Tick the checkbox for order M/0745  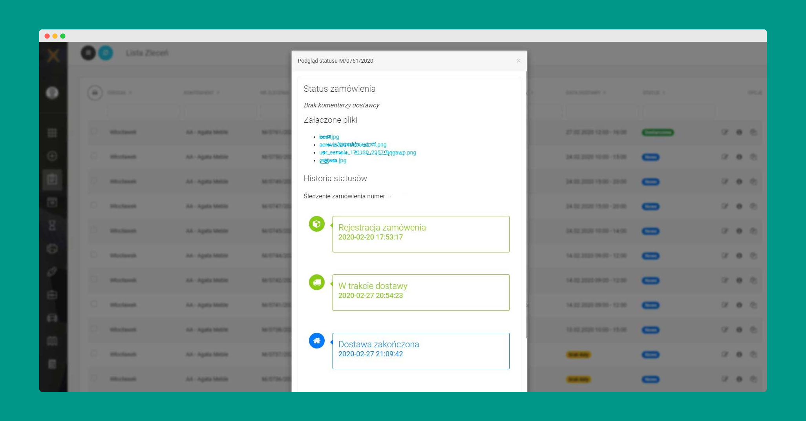tap(94, 230)
